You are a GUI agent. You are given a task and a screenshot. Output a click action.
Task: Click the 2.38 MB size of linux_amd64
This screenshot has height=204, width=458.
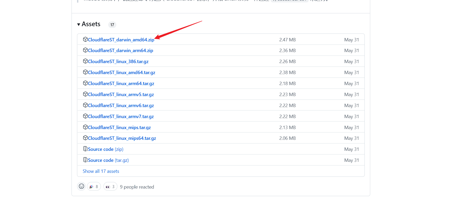(287, 73)
